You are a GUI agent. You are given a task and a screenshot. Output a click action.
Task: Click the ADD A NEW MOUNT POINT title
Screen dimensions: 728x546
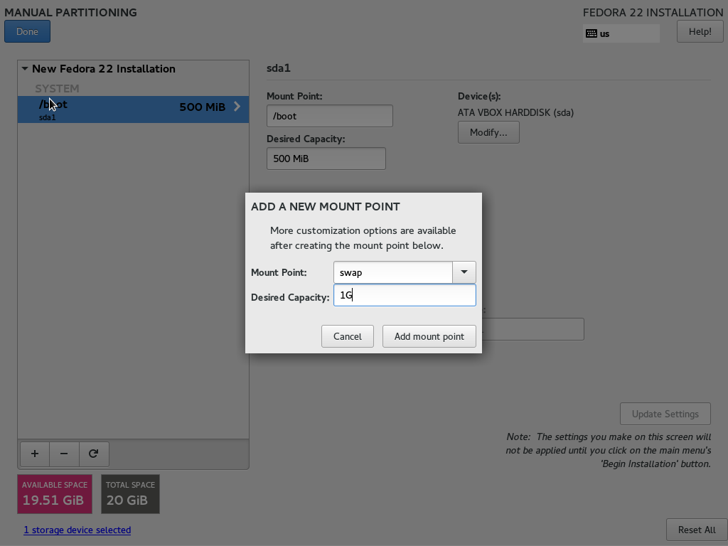click(325, 207)
